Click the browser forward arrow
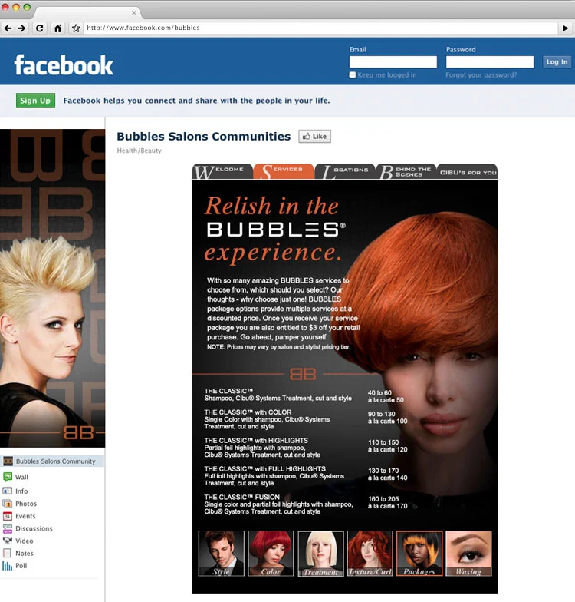Screen dimensions: 575x602 21,28
